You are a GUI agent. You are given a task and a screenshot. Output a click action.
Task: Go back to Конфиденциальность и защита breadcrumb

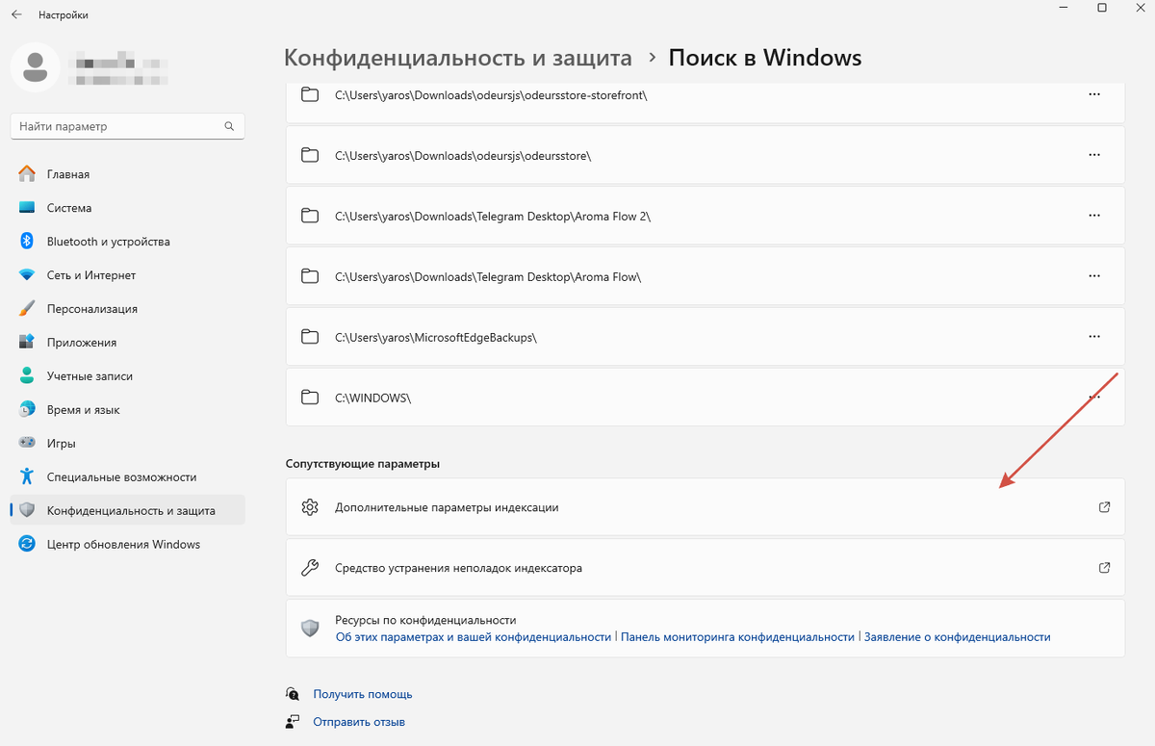click(x=458, y=58)
